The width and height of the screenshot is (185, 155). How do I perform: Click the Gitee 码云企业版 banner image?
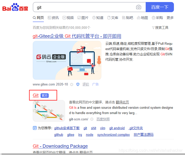67,60
